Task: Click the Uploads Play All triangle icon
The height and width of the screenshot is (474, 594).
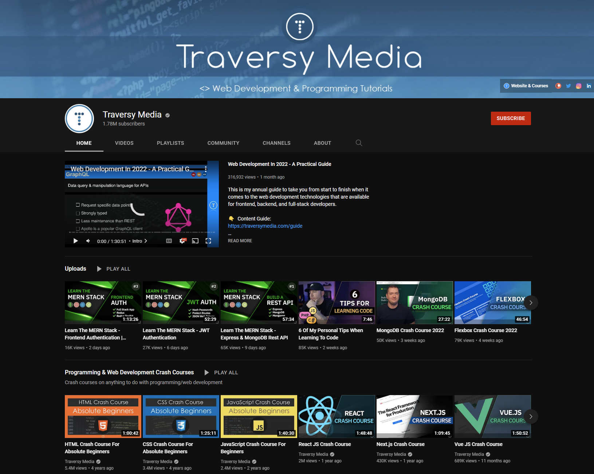Action: click(x=99, y=269)
